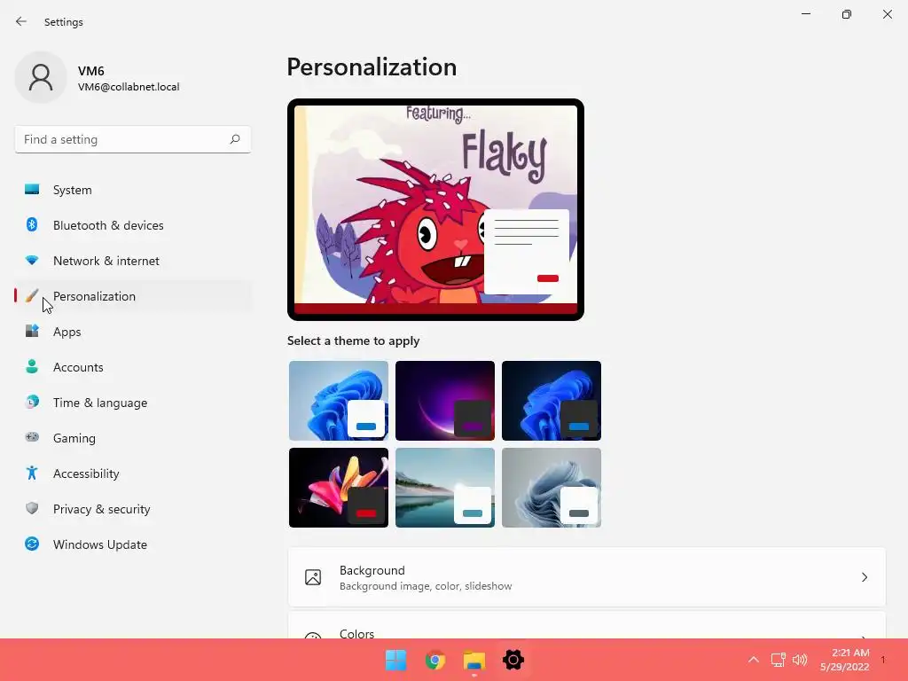Screen dimensions: 908x681
Task: Click the Time & language clock icon
Action: click(x=32, y=402)
